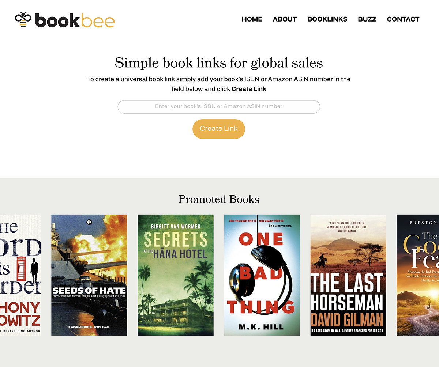Click the M.K. Hill author name on cover
The image size is (439, 367).
pyautogui.click(x=261, y=327)
